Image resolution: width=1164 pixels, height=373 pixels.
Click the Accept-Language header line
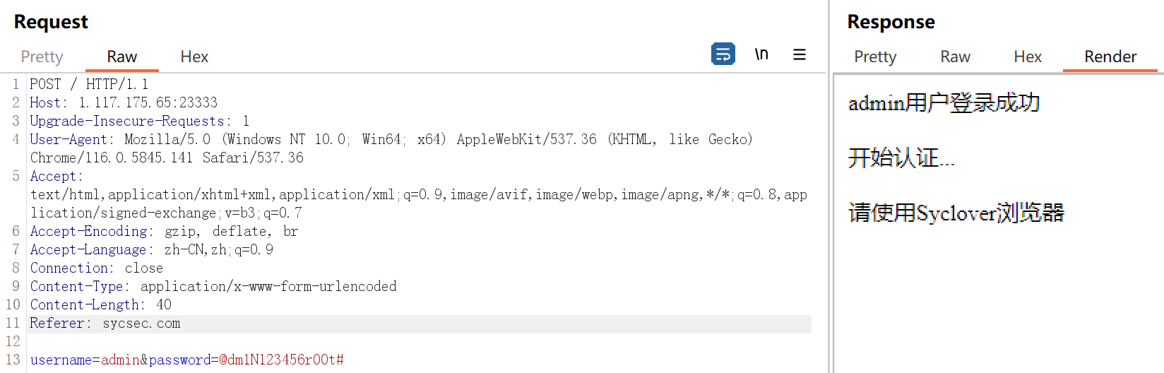point(151,250)
